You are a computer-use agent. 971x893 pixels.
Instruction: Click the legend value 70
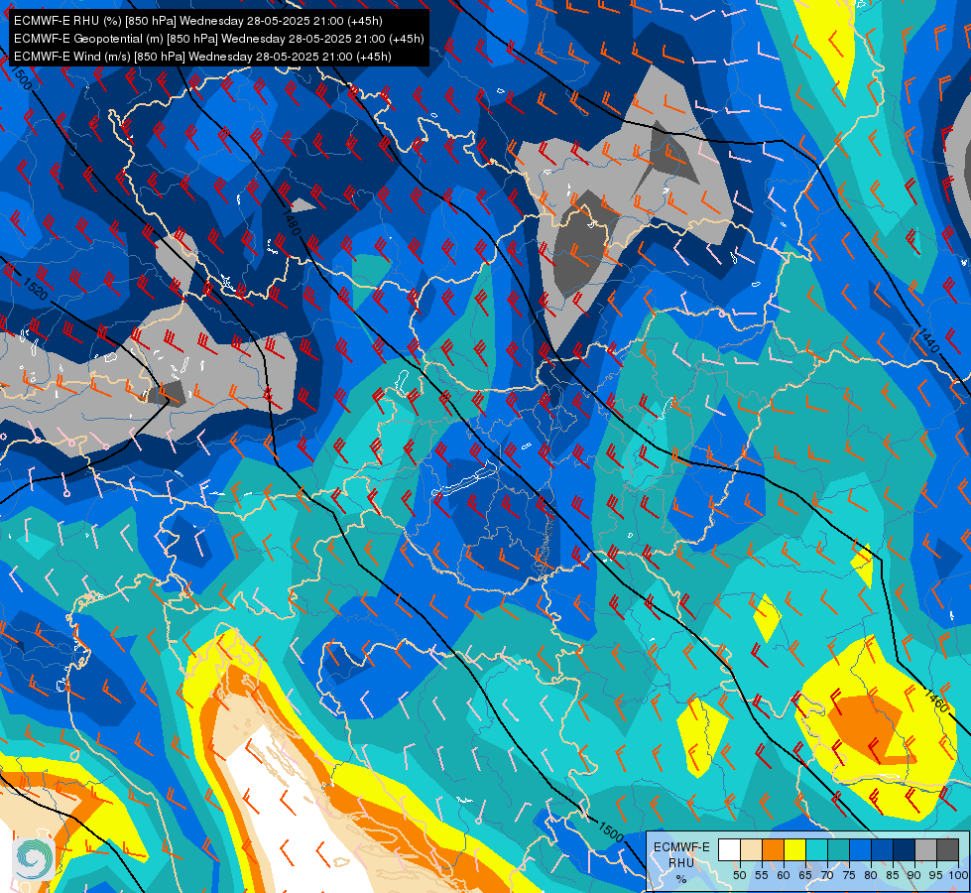(x=827, y=875)
